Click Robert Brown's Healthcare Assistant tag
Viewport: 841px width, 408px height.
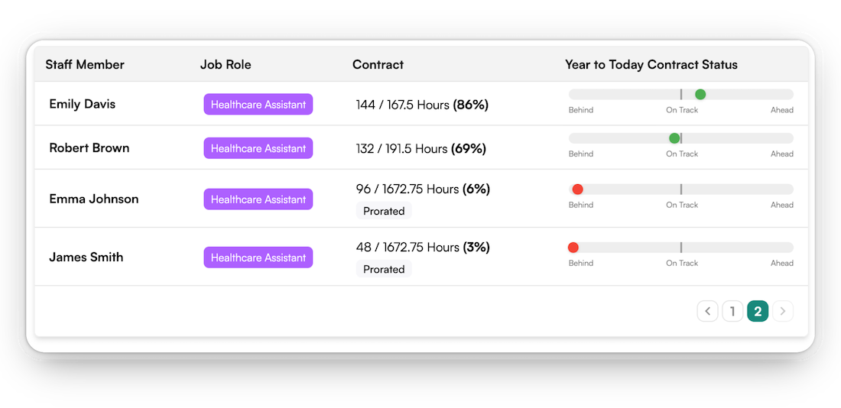click(258, 148)
